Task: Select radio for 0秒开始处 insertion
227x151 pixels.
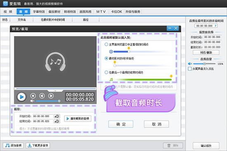Action: tap(106, 58)
